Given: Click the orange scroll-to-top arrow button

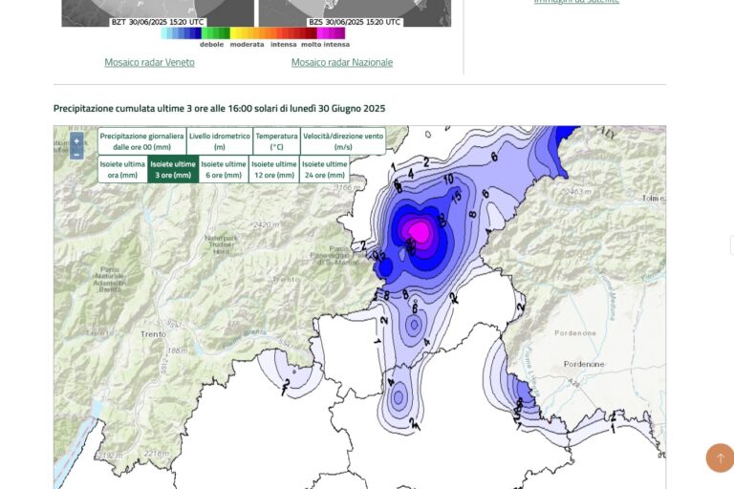Looking at the screenshot, I should tap(720, 457).
